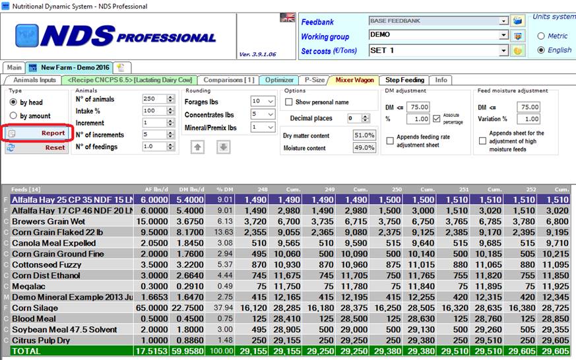Adjust the Increment spinner
576x360 pixels.
tap(170, 122)
